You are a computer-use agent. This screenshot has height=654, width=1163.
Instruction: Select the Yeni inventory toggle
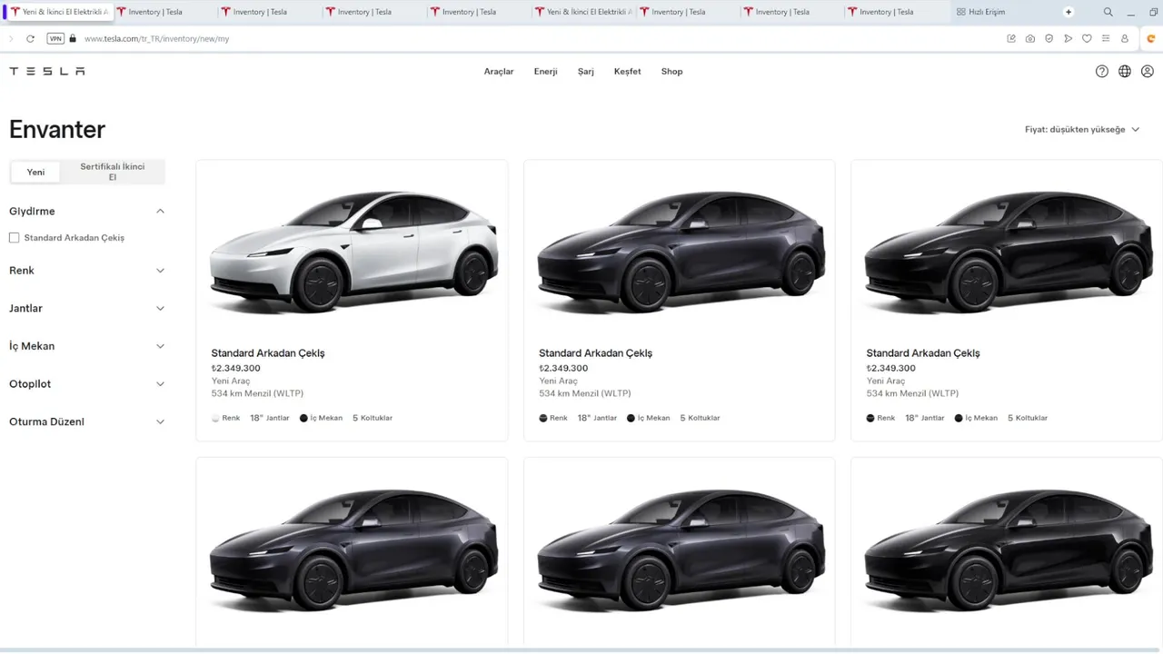(35, 172)
